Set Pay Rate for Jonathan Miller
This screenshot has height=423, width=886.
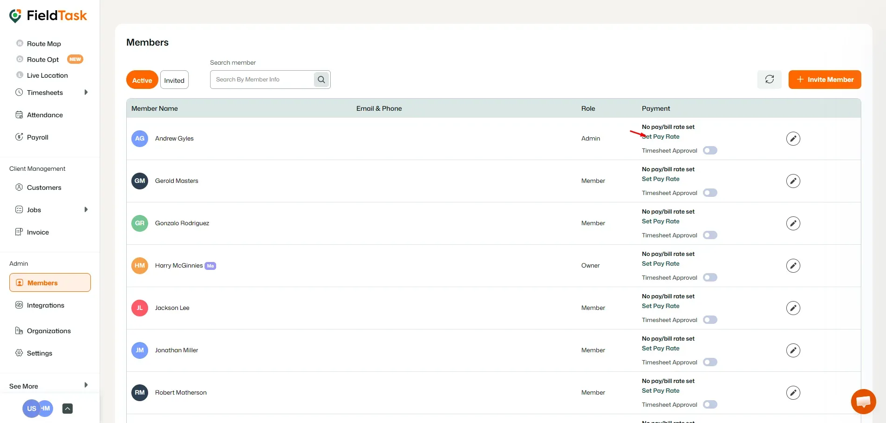[661, 348]
